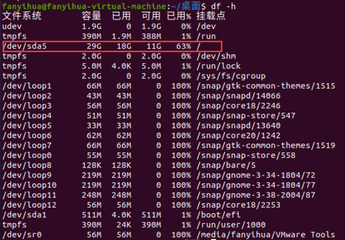Screen dimensions: 345x240
Task: Click the '/dev/loop5' filesystem entry
Action: (27, 125)
